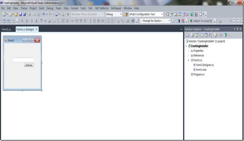Collapse the Form1.cs tree node

click(188, 60)
